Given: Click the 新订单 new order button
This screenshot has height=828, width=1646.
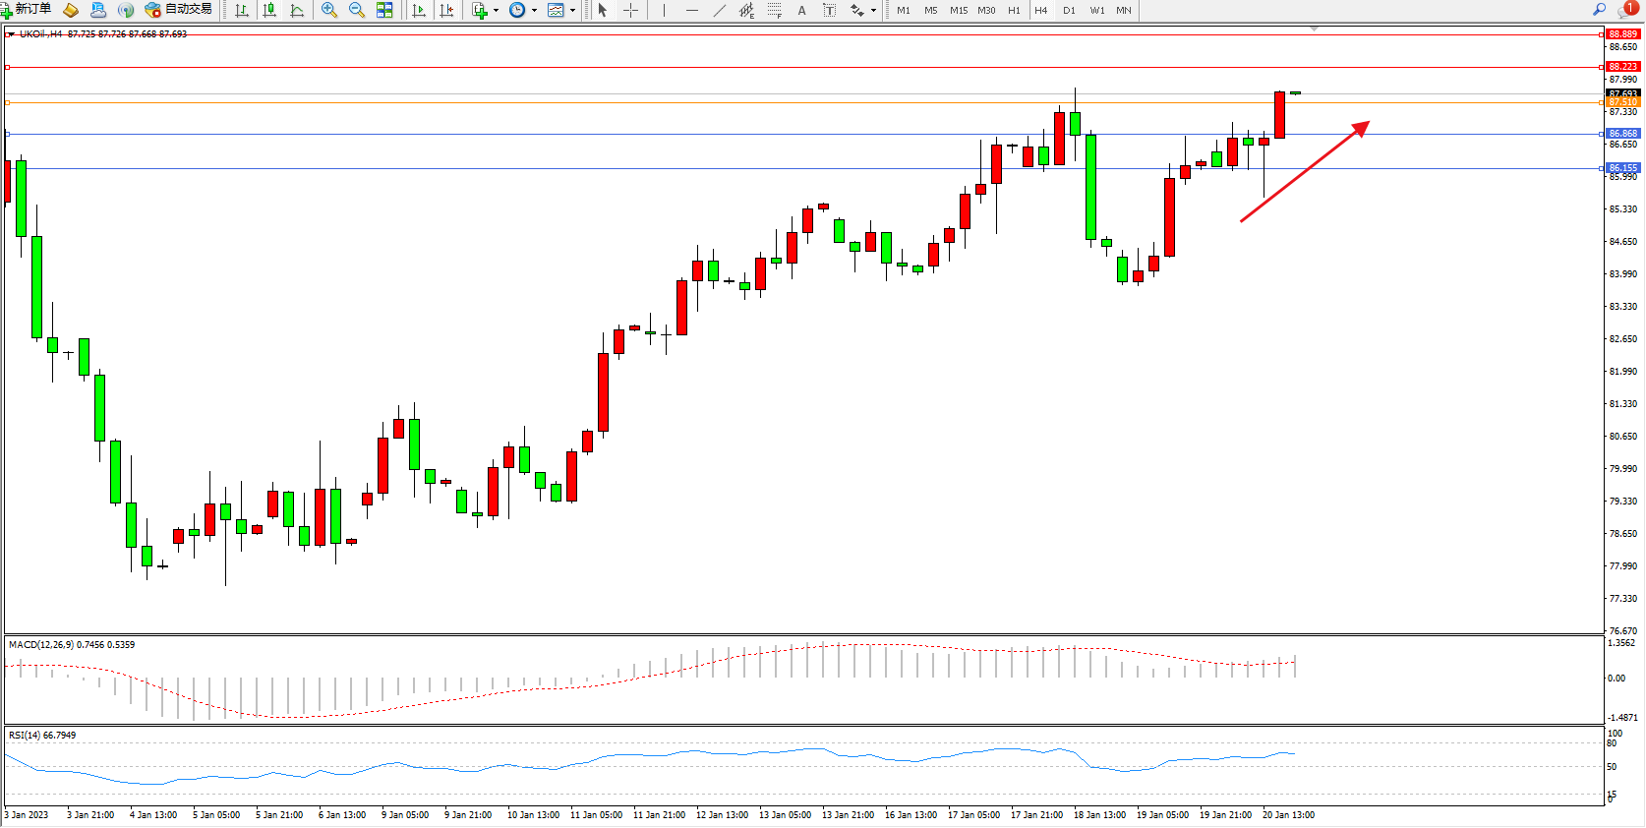Looking at the screenshot, I should [x=27, y=10].
